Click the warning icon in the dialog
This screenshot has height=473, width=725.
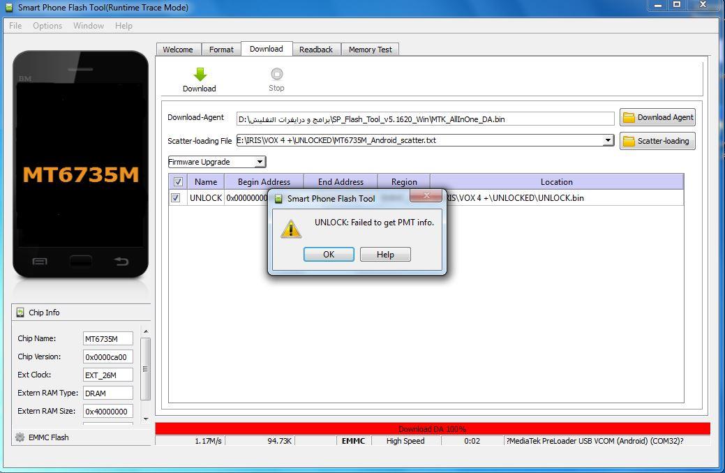pos(291,229)
